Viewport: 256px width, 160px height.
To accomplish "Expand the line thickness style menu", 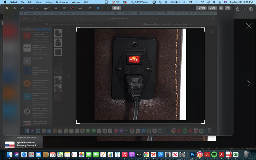I will [56, 8].
